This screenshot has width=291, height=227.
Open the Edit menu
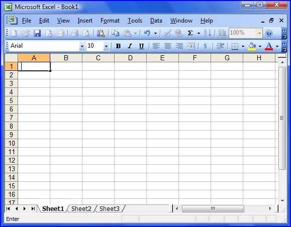click(44, 21)
